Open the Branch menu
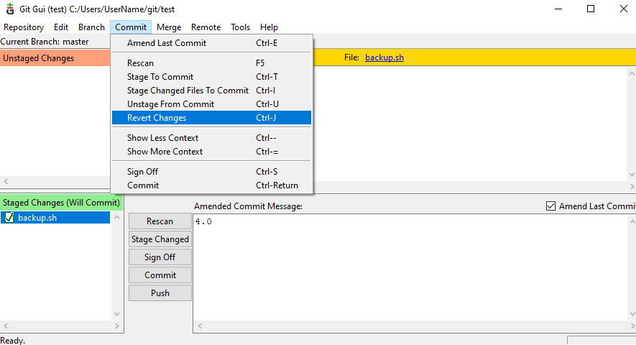Viewport: 636px width, 345px height. pyautogui.click(x=91, y=27)
